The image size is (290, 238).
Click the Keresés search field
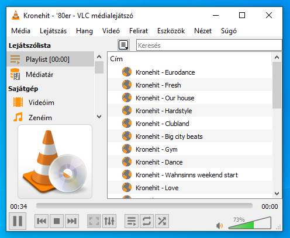click(209, 45)
